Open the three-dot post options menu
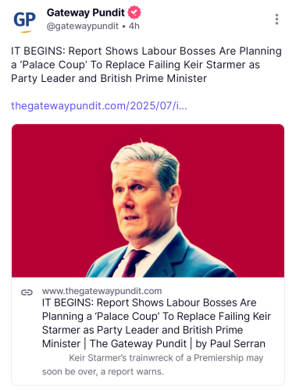The image size is (296, 390). tap(276, 19)
